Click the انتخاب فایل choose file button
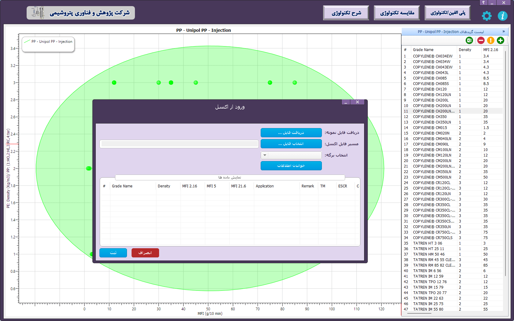Viewport: 514px width, 321px height. [291, 144]
